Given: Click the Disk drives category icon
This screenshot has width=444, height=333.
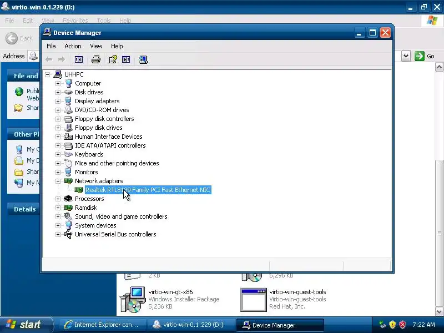Looking at the screenshot, I should coord(68,92).
